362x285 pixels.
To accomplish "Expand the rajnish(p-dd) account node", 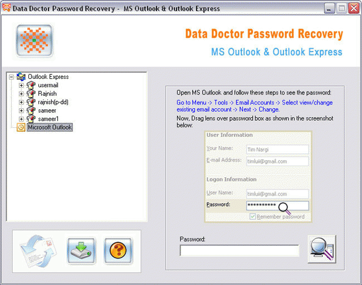I will click(21, 102).
